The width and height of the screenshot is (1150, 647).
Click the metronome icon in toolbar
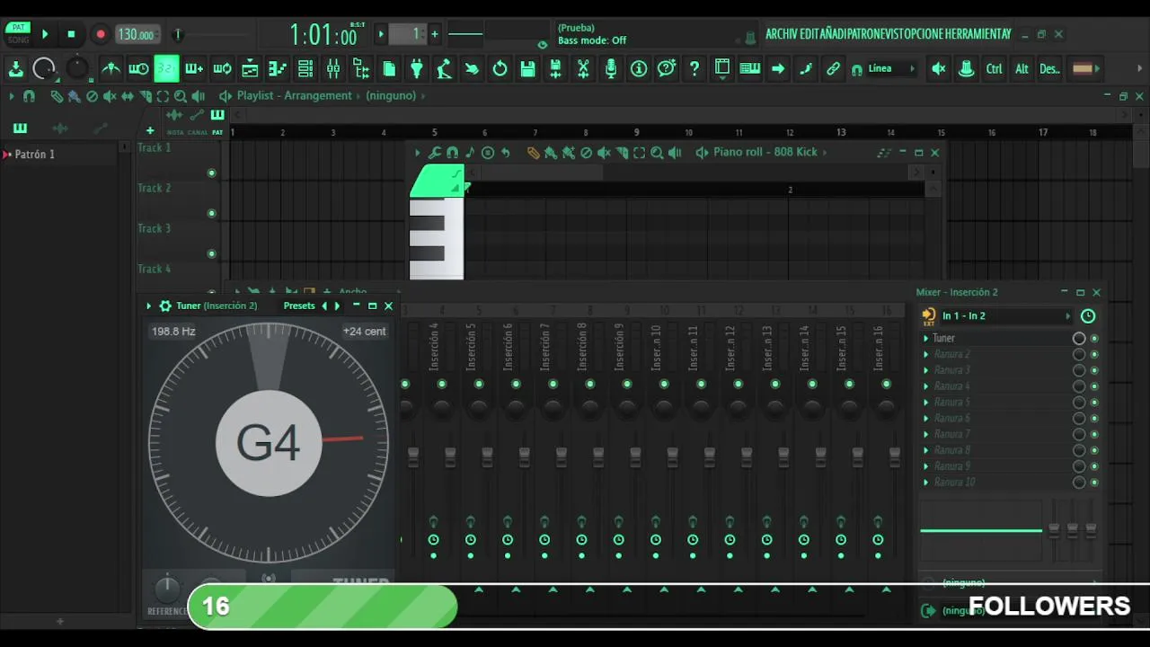click(111, 68)
